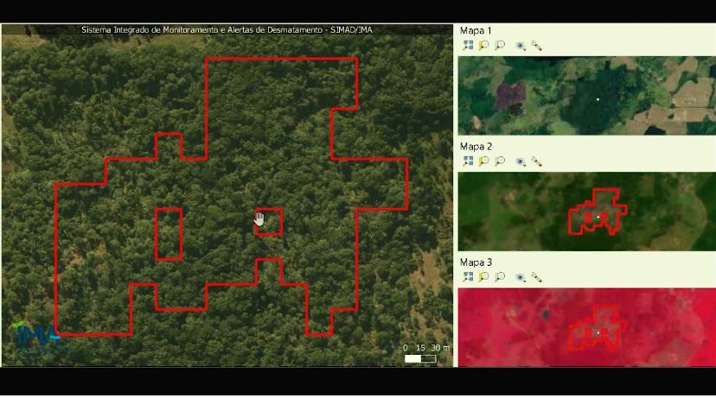
Task: Click the zoom full extent icon under Mapa 3
Action: (468, 277)
